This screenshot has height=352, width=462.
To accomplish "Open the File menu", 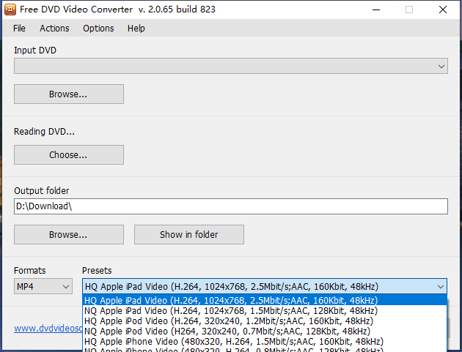I will [x=19, y=29].
